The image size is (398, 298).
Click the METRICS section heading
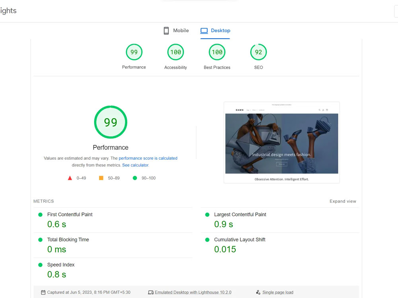(x=44, y=201)
